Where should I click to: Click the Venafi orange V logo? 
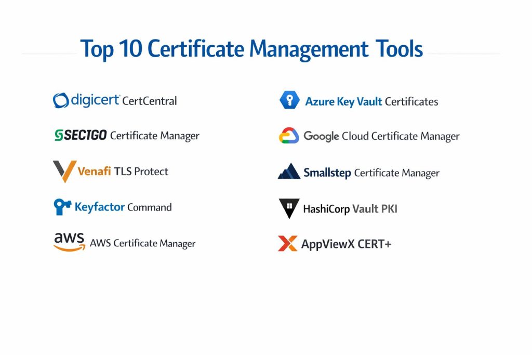click(64, 172)
